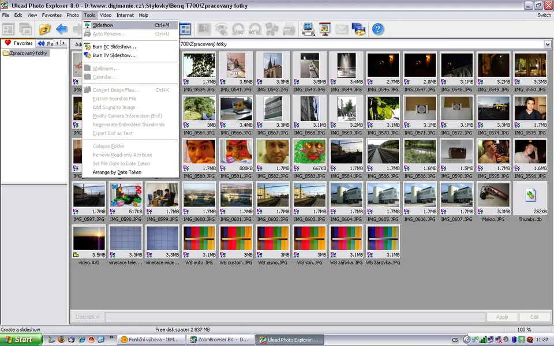
Task: Click the blue Help question mark icon
Action: pyautogui.click(x=378, y=29)
